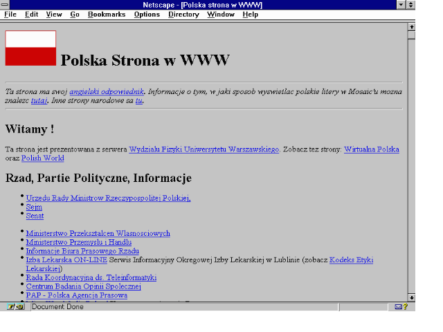Viewport: 443px width, 332px height.
Task: Click 'Rzad, Partie Polityczne, Informacje' heading
Action: click(98, 178)
